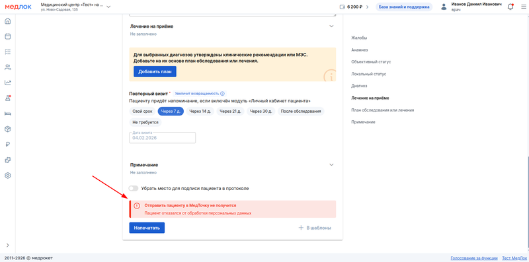Expand the Примечание section chevron
529x262 pixels.
coord(331,165)
